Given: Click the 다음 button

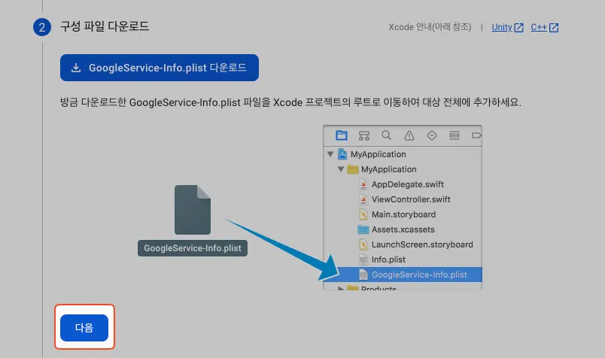Looking at the screenshot, I should coord(84,327).
